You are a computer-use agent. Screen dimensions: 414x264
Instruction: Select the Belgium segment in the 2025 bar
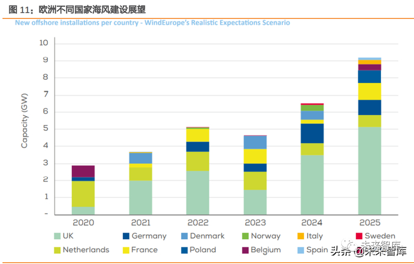pos(370,67)
